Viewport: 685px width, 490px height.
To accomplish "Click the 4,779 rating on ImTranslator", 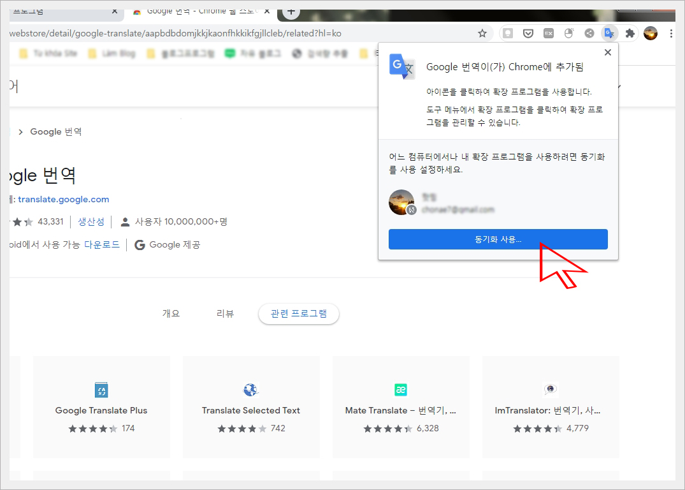I will coord(577,428).
